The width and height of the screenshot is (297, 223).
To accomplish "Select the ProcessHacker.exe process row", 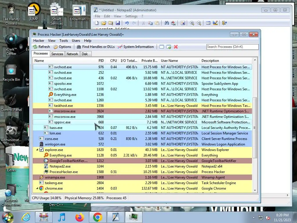I will pyautogui.click(x=142, y=172).
